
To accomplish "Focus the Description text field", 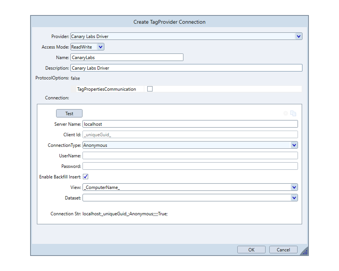I will [186, 68].
